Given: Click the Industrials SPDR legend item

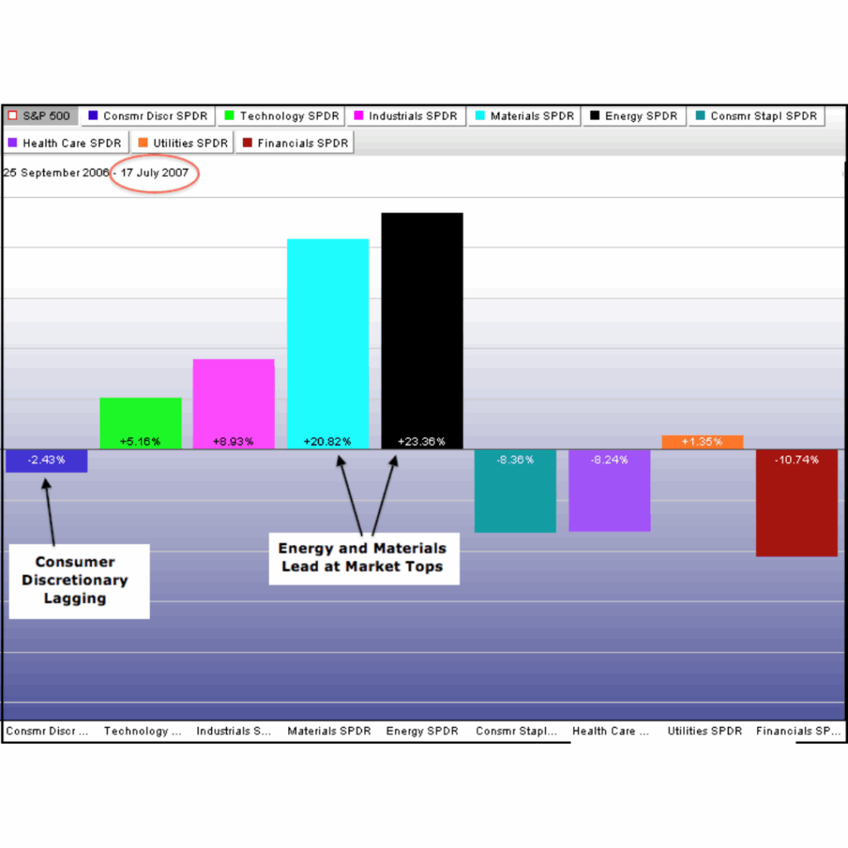Looking at the screenshot, I should (x=406, y=116).
